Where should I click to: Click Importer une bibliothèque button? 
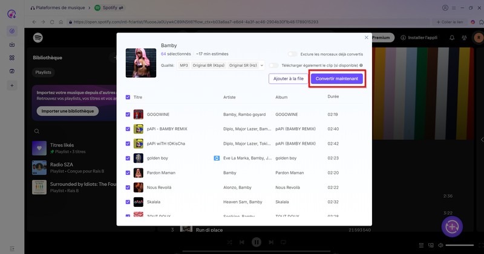[68, 111]
